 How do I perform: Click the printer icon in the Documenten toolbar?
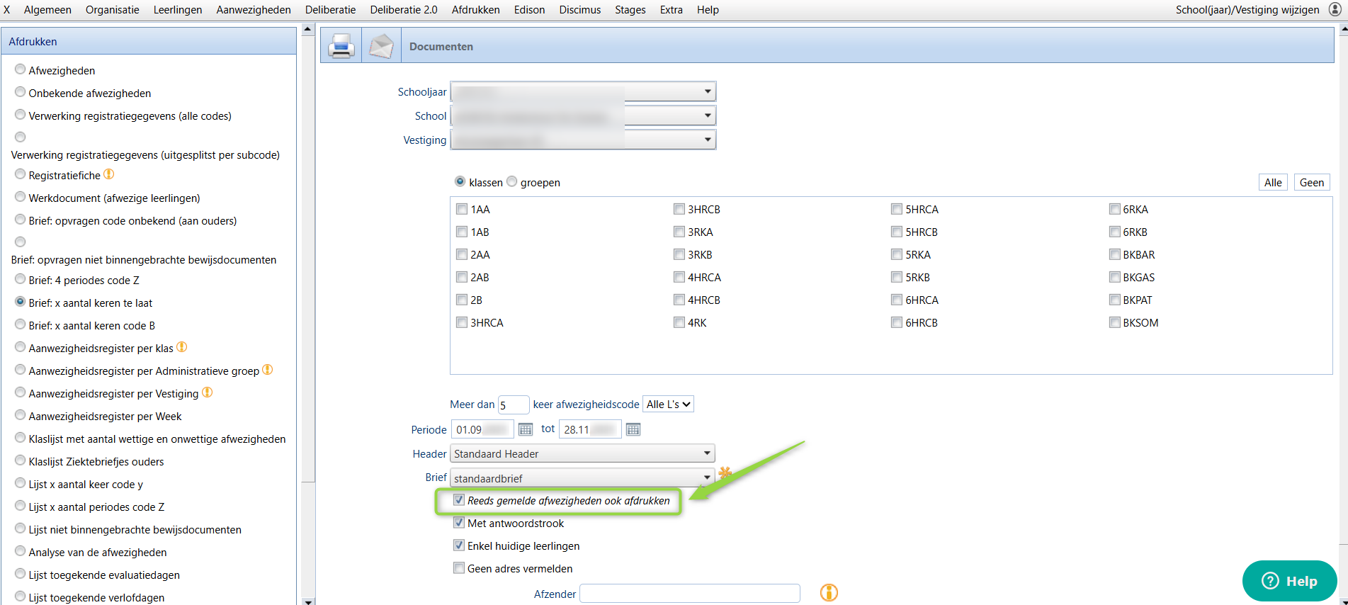341,46
